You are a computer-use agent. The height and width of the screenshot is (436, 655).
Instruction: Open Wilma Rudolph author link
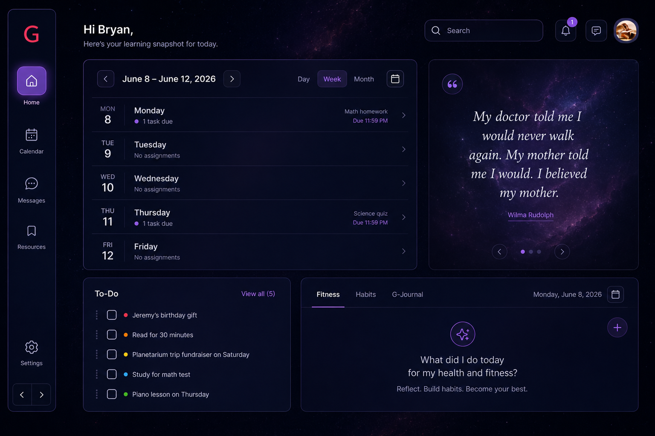pos(530,215)
